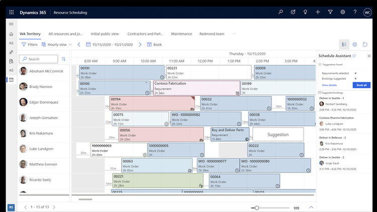The width and height of the screenshot is (377, 212).
Task: Refresh the schedule board
Action: tap(365, 45)
